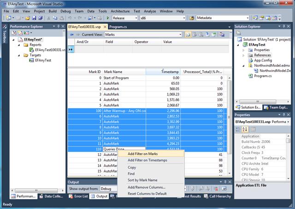
Task: Switch to the Program.cs tab
Action: point(118,27)
